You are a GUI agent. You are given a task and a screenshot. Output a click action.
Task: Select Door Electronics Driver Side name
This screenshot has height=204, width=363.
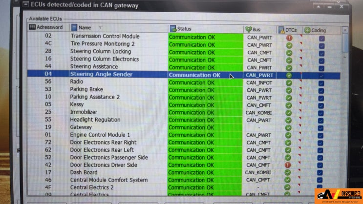pyautogui.click(x=104, y=165)
